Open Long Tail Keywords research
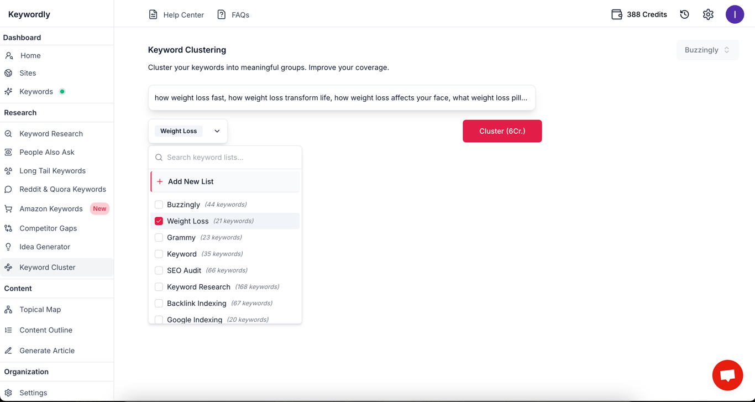 52,170
